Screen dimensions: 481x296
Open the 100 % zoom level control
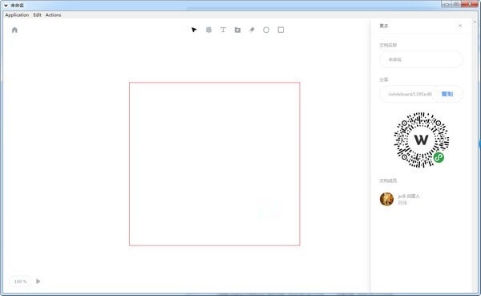pyautogui.click(x=20, y=282)
